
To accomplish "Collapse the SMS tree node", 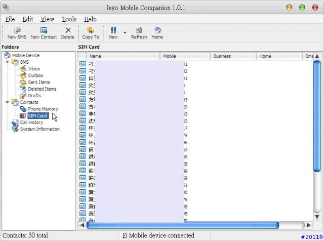I will pos(8,62).
